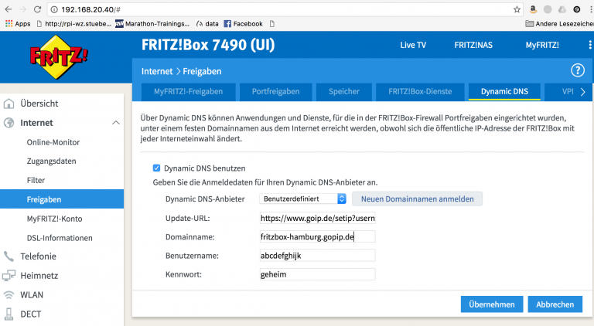
Task: Reload the page in the browser
Action: (x=39, y=9)
